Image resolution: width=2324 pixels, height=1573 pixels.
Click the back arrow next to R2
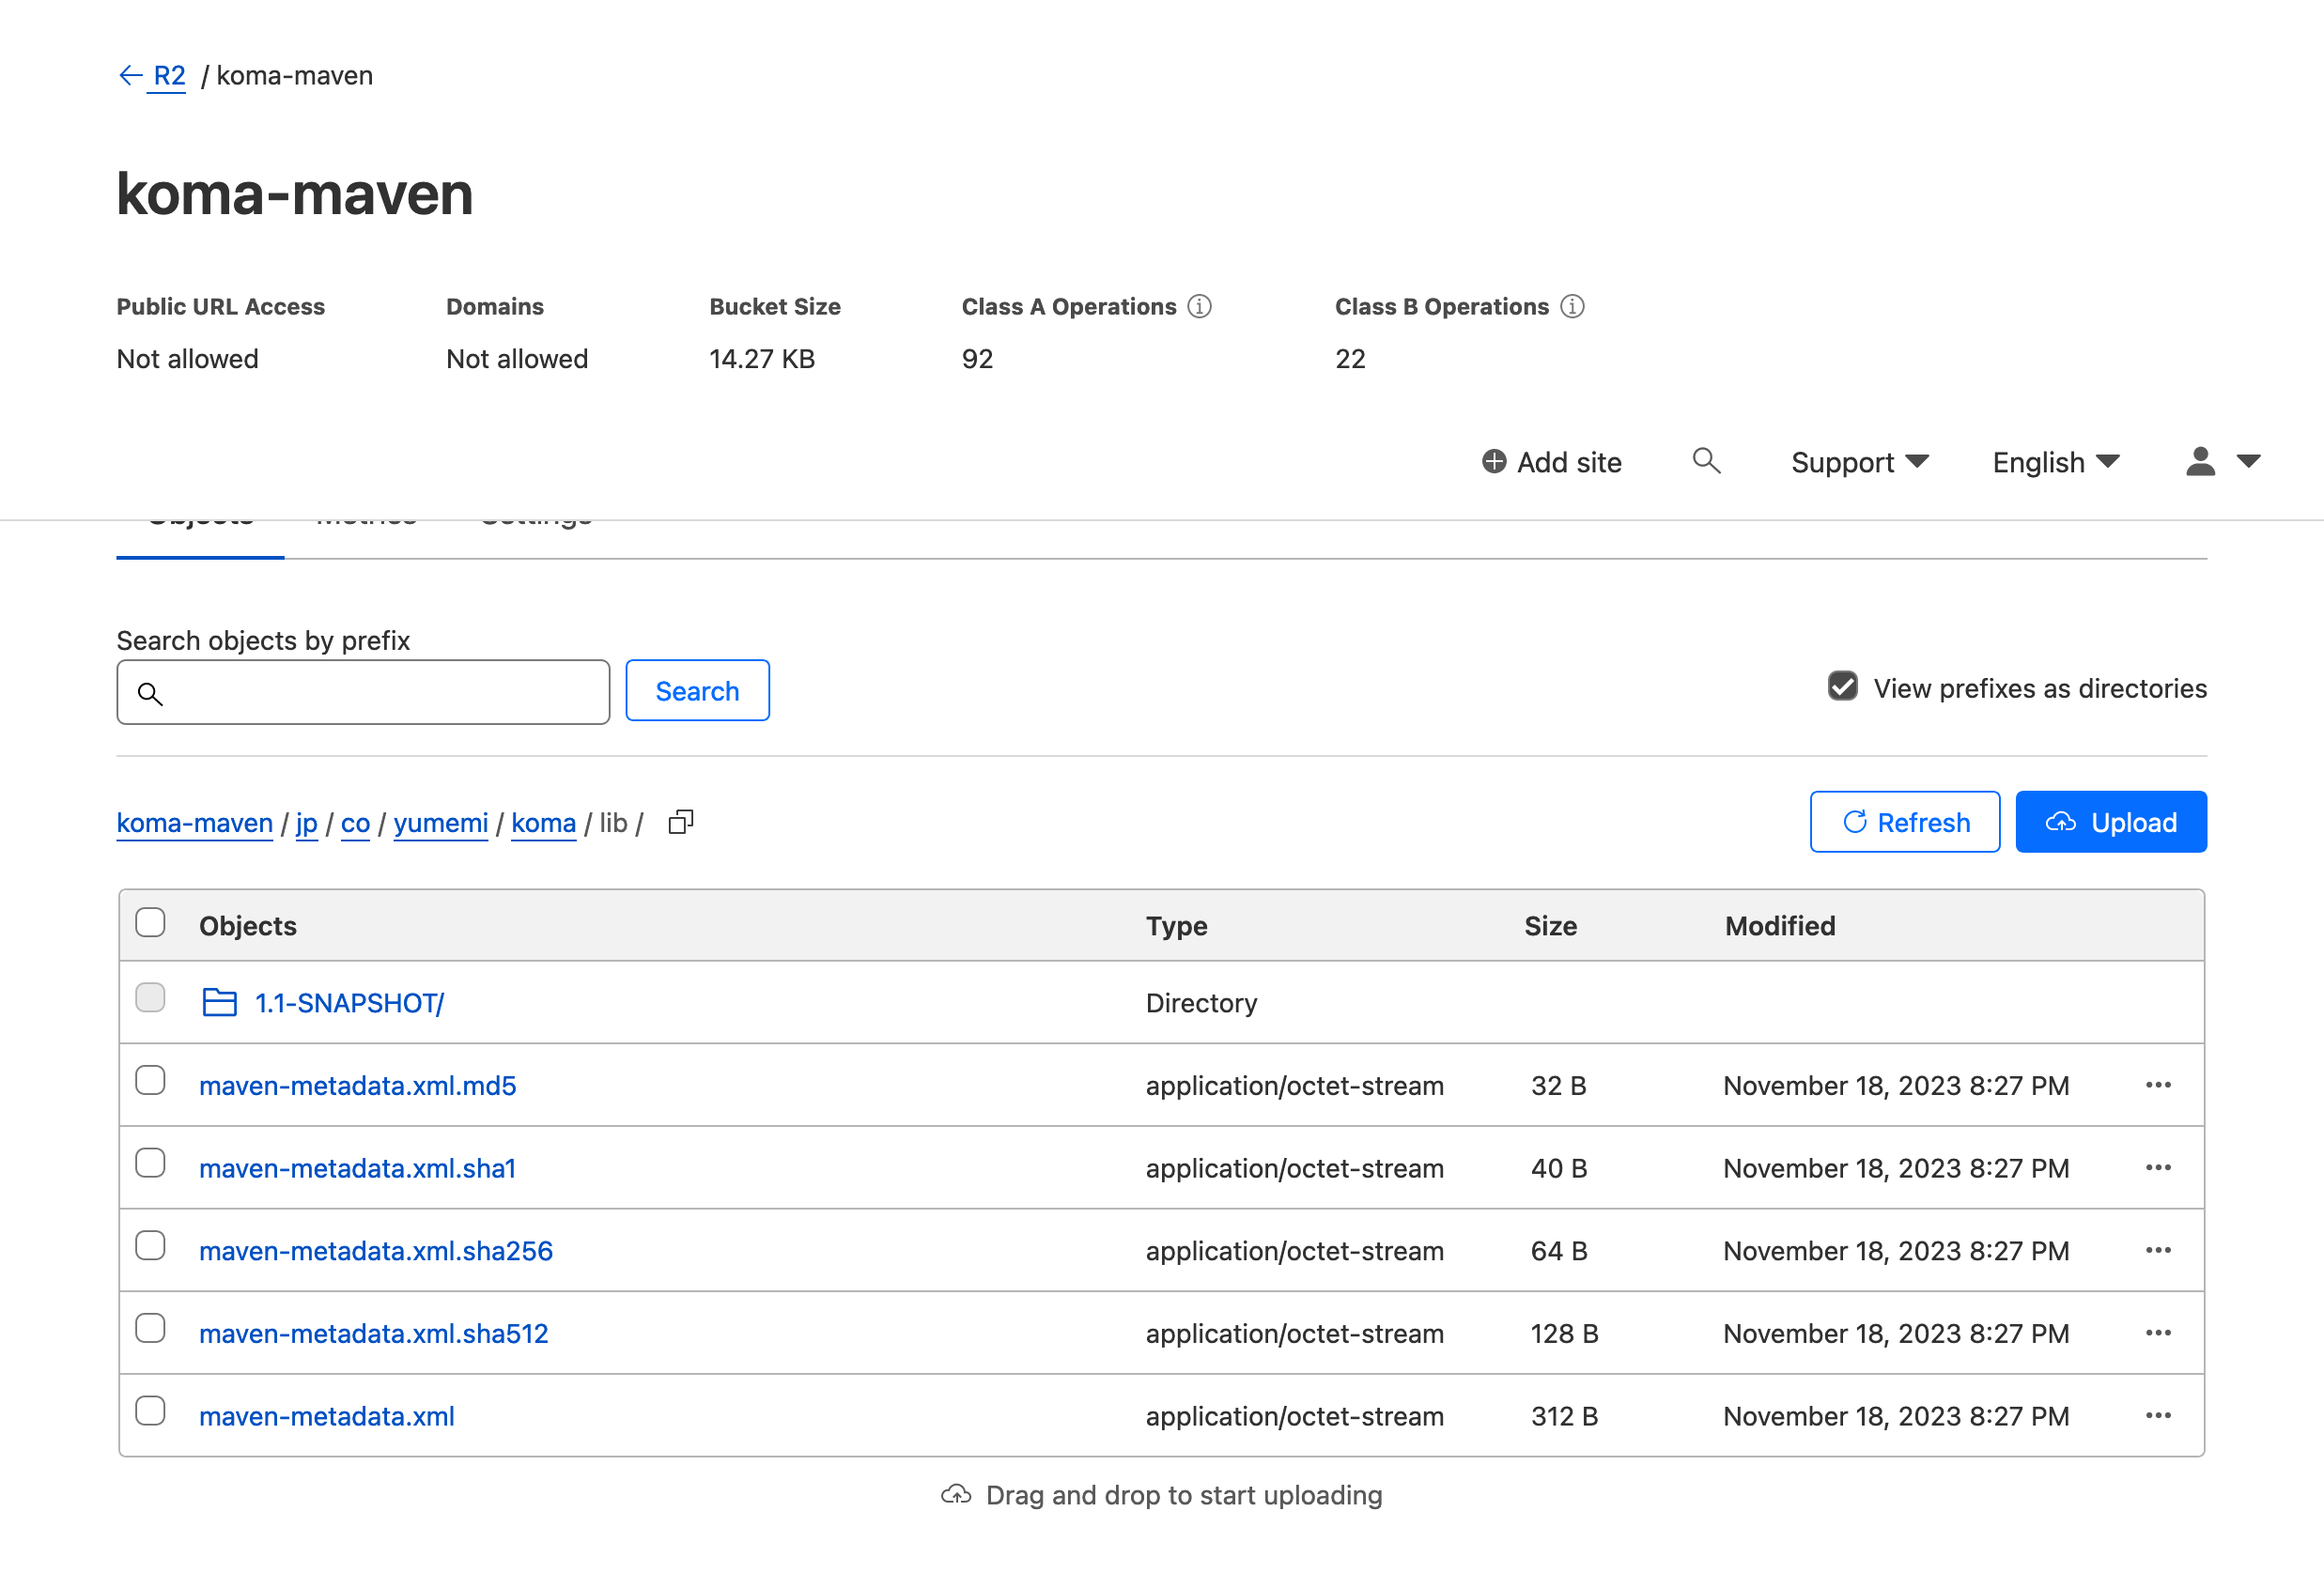(130, 75)
